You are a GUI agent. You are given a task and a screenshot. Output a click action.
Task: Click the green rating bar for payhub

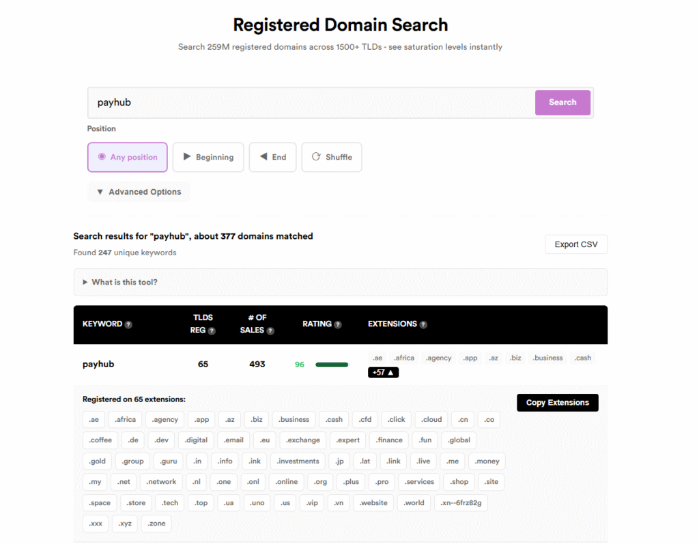[x=332, y=364]
